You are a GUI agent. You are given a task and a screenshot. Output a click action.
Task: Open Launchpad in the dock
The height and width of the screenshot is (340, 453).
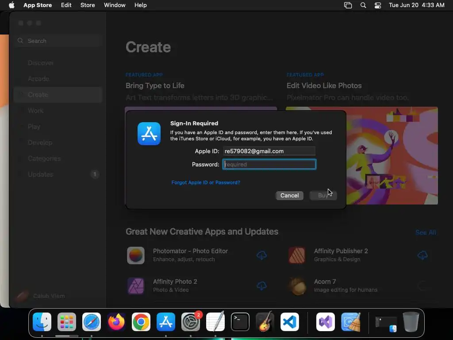[67, 322]
